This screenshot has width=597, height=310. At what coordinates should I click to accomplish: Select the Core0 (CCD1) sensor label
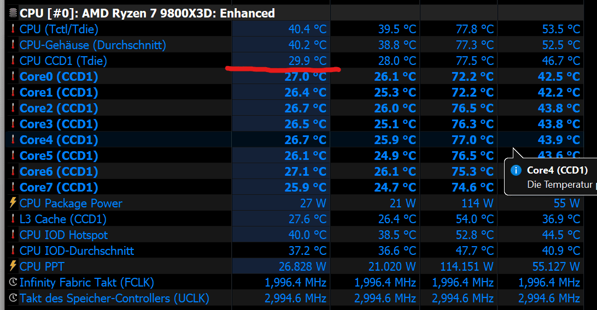59,76
